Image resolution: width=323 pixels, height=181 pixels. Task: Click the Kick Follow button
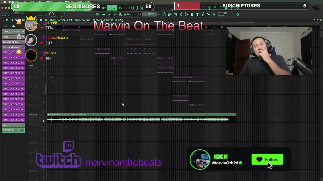tap(267, 159)
